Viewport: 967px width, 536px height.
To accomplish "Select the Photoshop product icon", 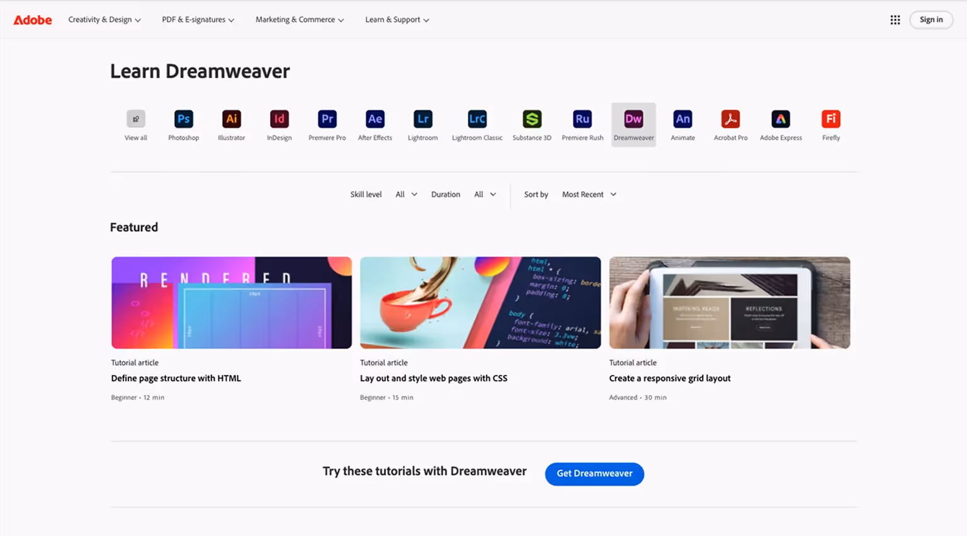I will [183, 118].
